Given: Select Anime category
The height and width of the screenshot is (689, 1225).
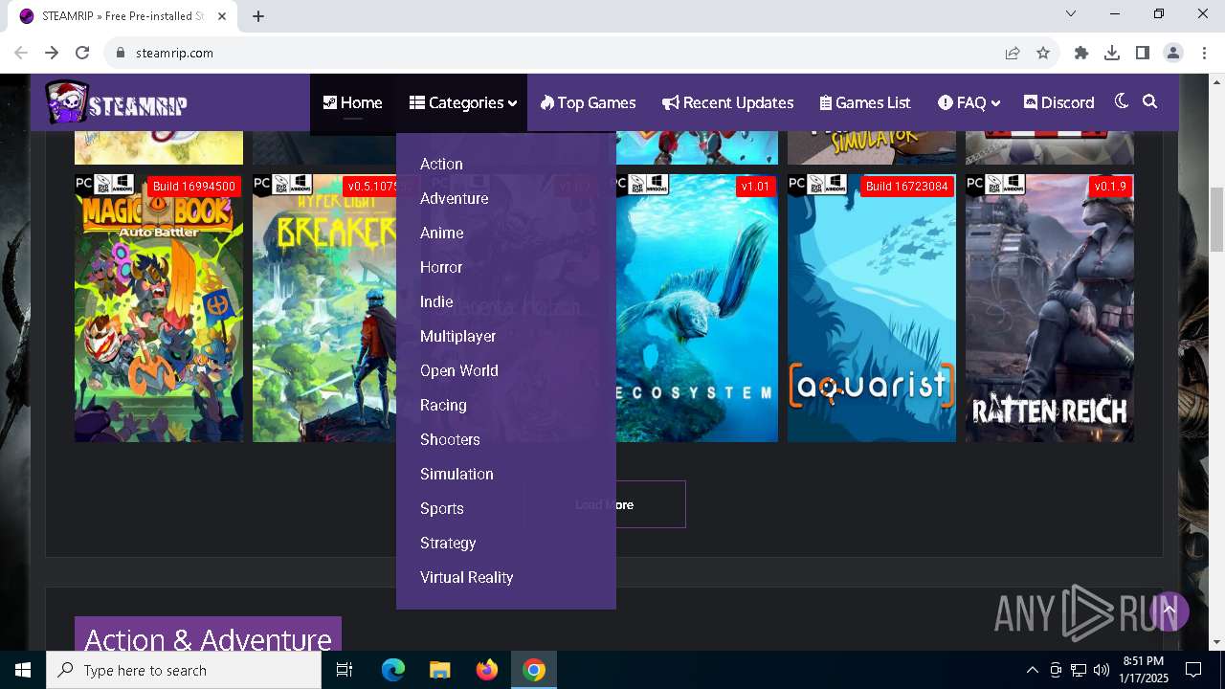Looking at the screenshot, I should coord(441,233).
